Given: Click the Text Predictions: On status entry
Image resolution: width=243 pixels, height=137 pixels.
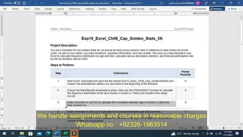Looking at the screenshot, I should coord(43,128).
